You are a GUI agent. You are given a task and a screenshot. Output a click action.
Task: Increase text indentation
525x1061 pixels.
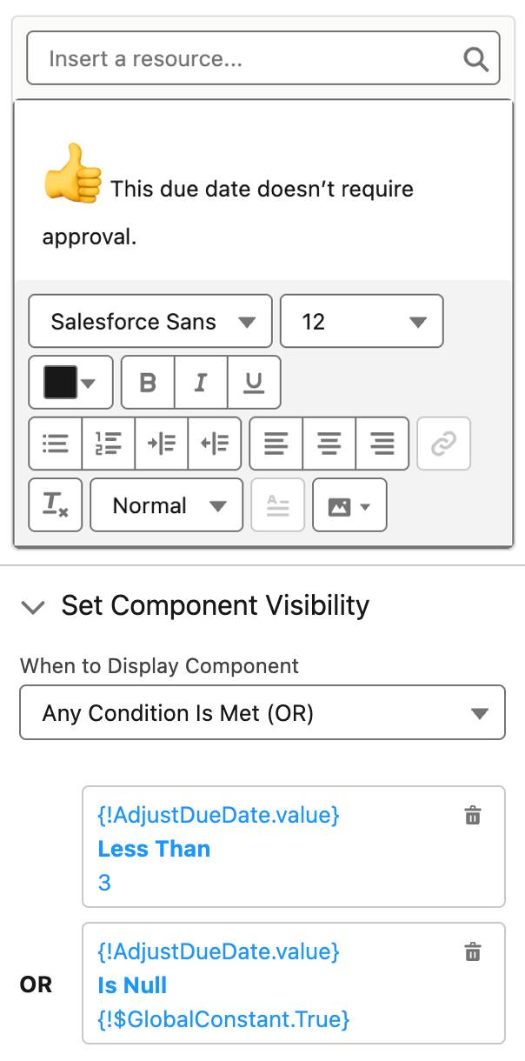(163, 444)
